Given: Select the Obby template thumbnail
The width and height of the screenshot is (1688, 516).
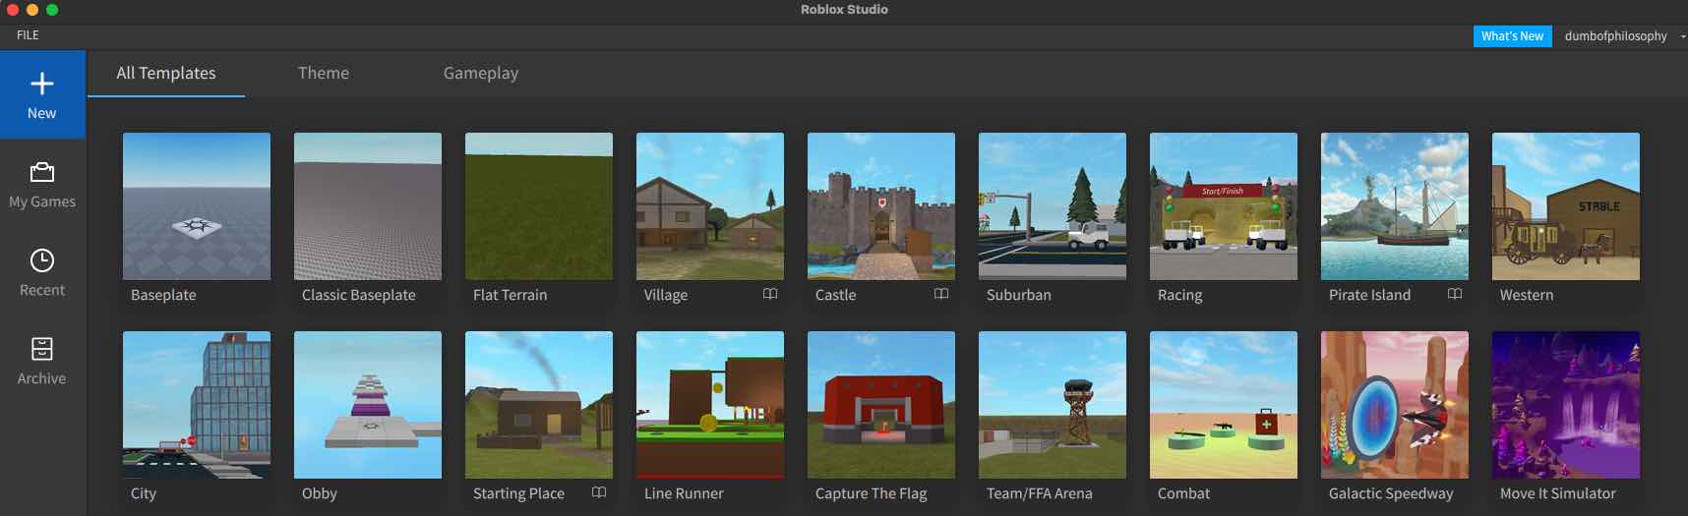Looking at the screenshot, I should click(x=368, y=405).
